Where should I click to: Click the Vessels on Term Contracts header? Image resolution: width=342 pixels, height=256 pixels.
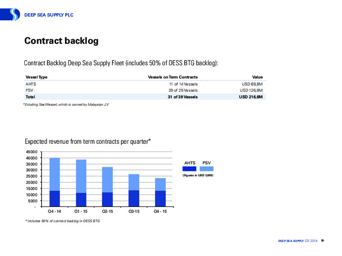[x=173, y=77]
